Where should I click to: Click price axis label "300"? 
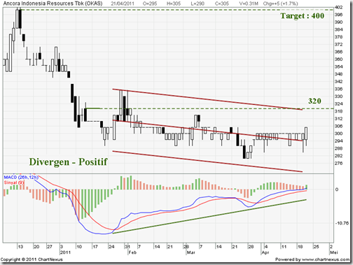[338, 134]
